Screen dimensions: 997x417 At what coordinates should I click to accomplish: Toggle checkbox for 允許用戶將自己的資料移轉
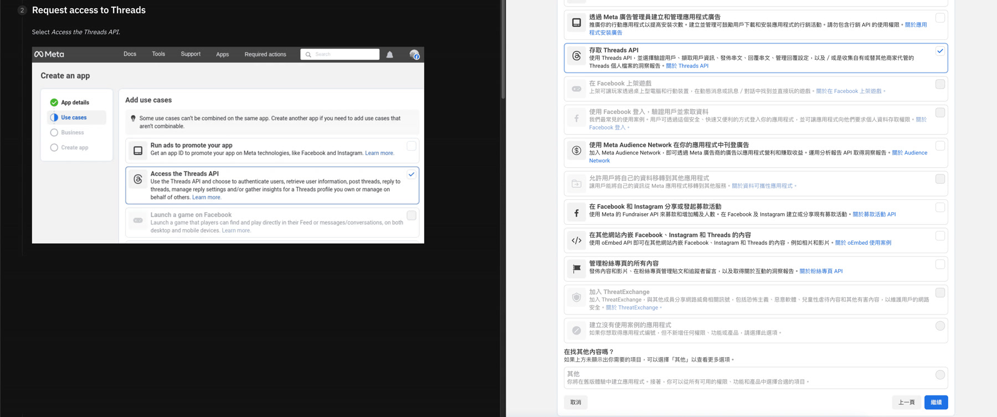pyautogui.click(x=940, y=179)
